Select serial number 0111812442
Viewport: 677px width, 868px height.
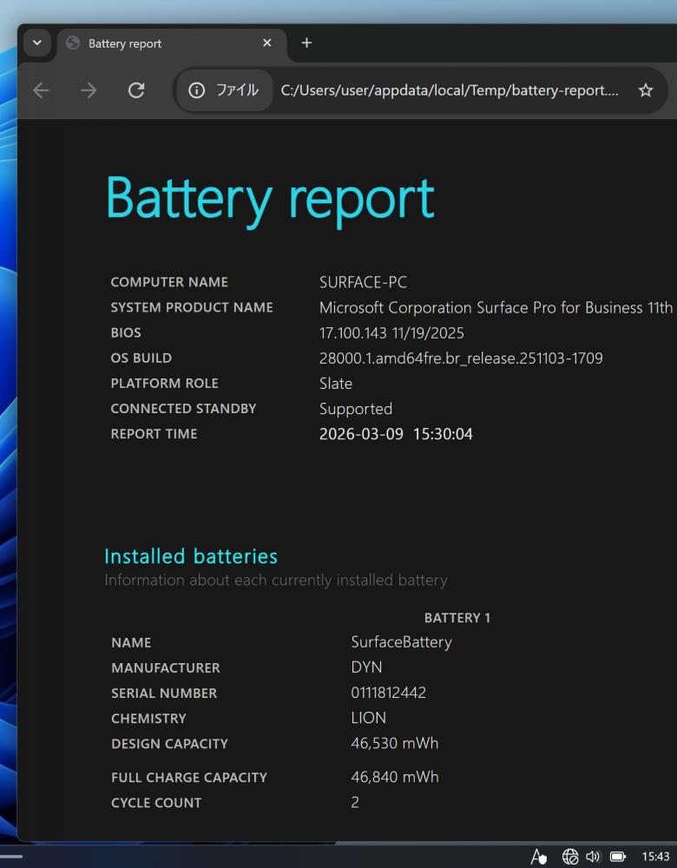click(389, 693)
